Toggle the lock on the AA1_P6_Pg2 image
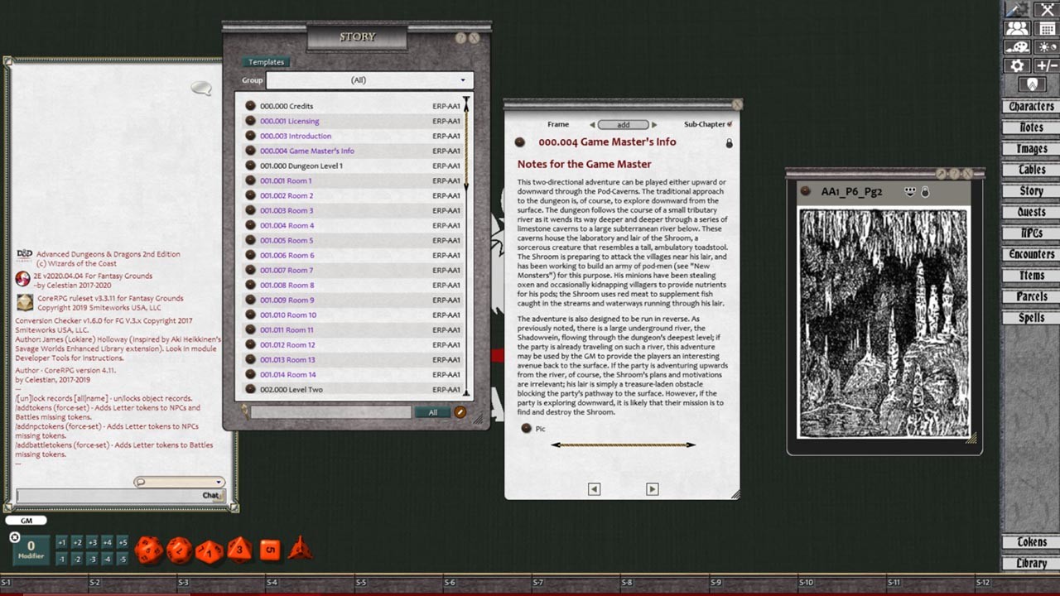1060x596 pixels. 925,191
